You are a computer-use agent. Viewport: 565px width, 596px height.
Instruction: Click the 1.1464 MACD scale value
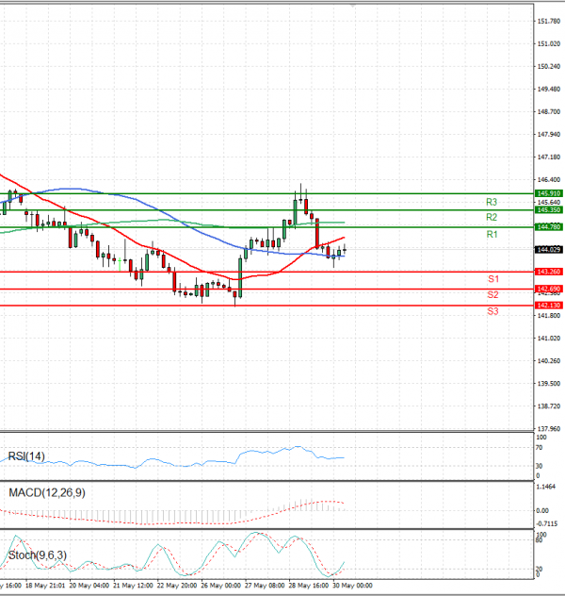(547, 487)
